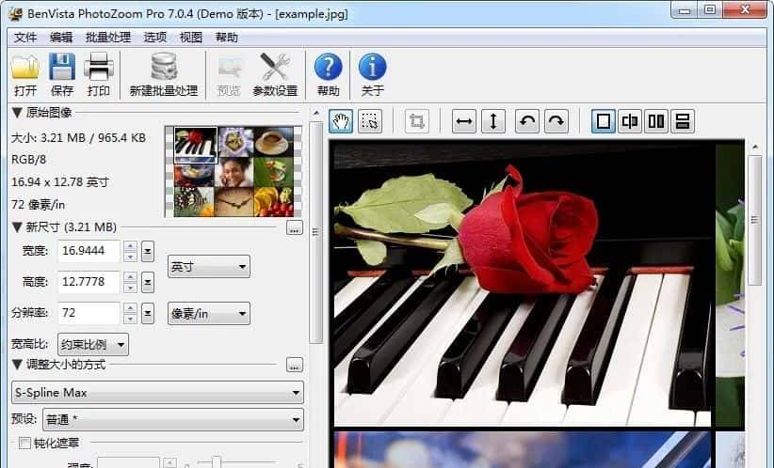
Task: Open 参数设置 preferences tools icon
Action: click(275, 68)
